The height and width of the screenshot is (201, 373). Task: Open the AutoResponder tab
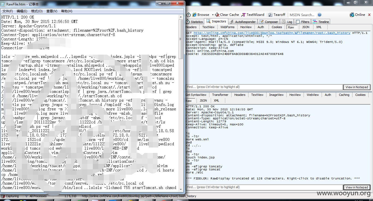pos(243,22)
